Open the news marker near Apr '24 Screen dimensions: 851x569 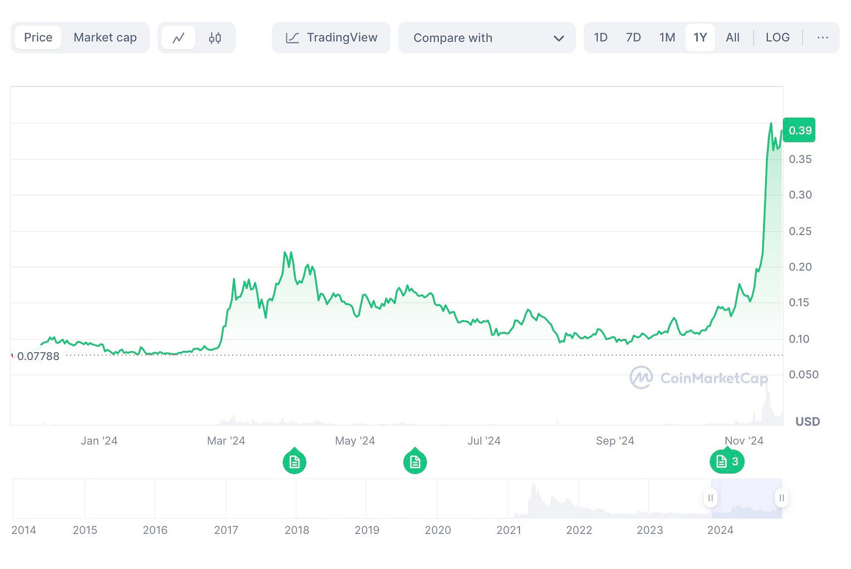point(295,462)
